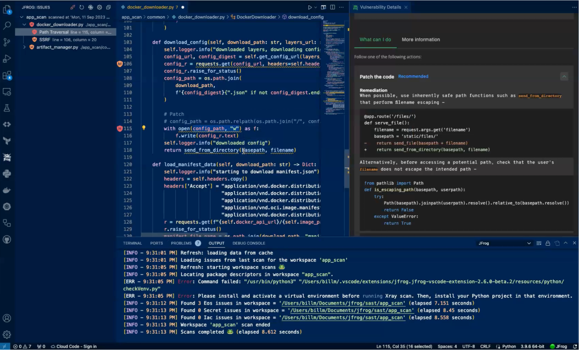This screenshot has width=579, height=350.
Task: Click the JFrog status bar item
Action: coord(559,346)
